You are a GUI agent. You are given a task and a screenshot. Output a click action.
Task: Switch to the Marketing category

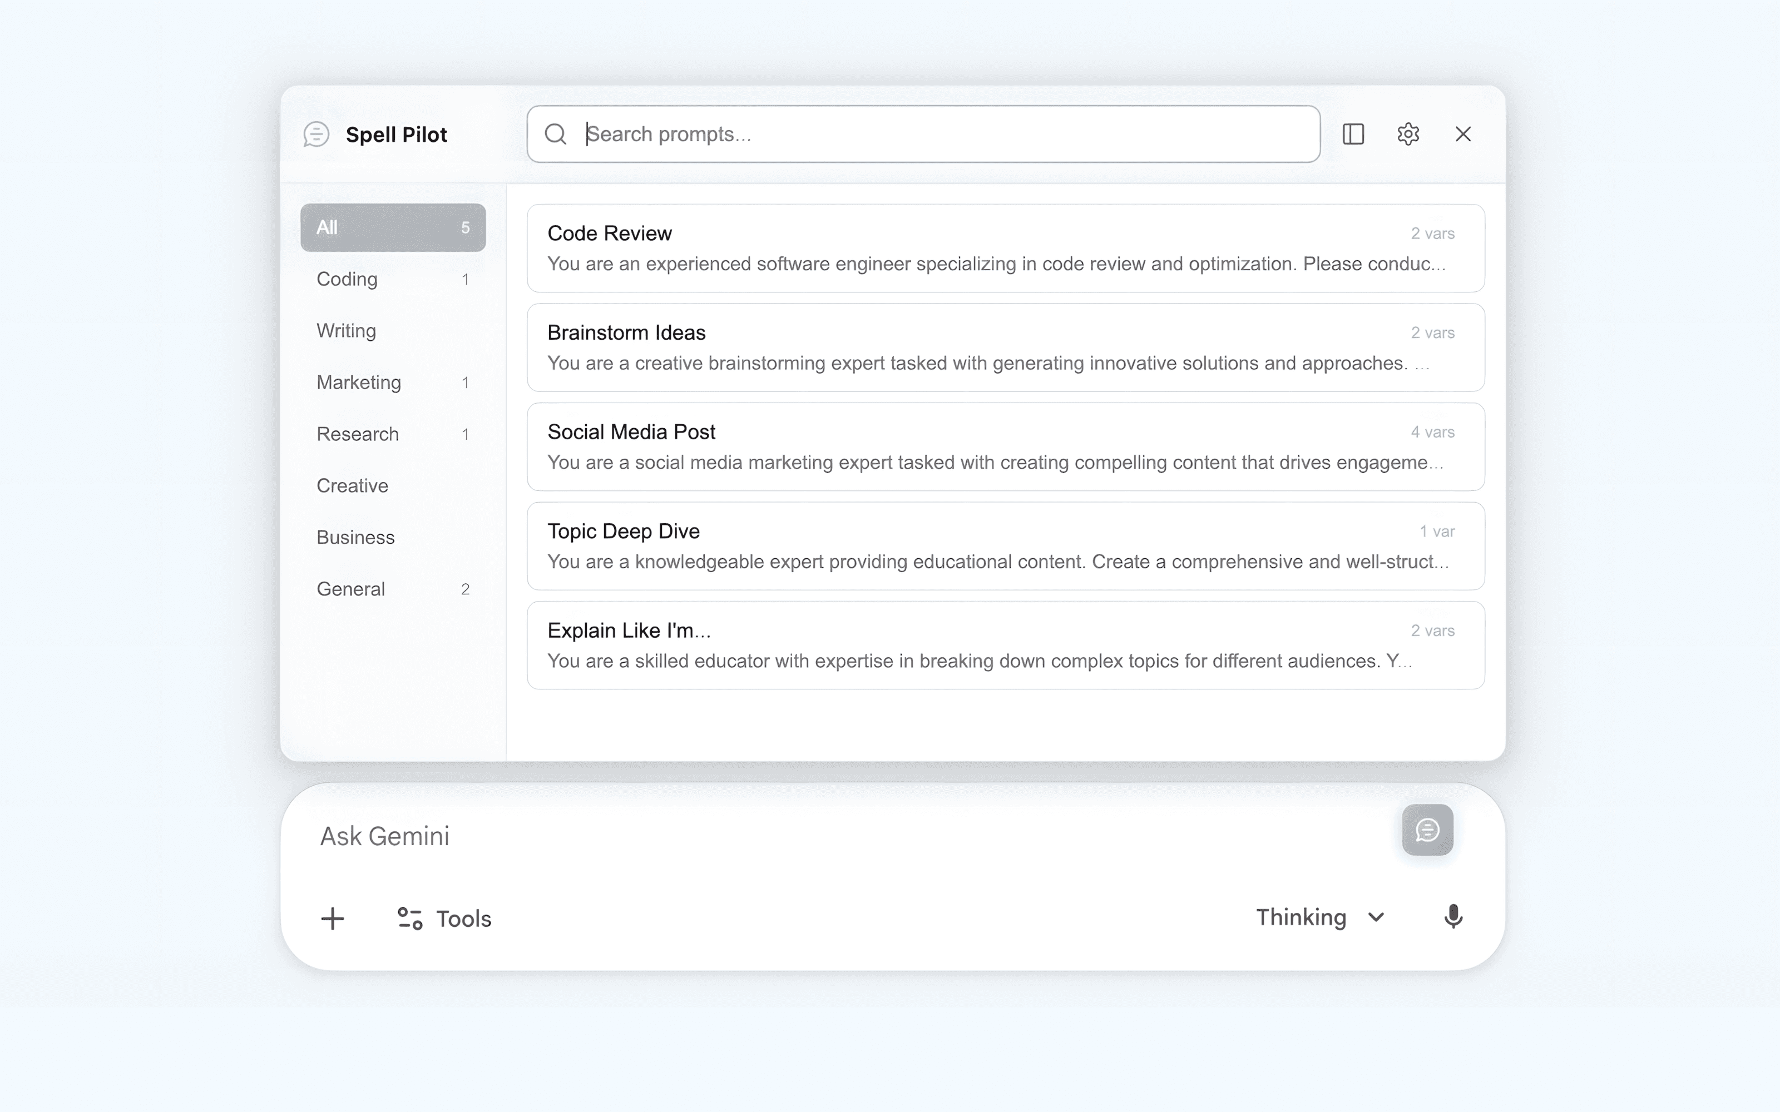click(x=392, y=383)
